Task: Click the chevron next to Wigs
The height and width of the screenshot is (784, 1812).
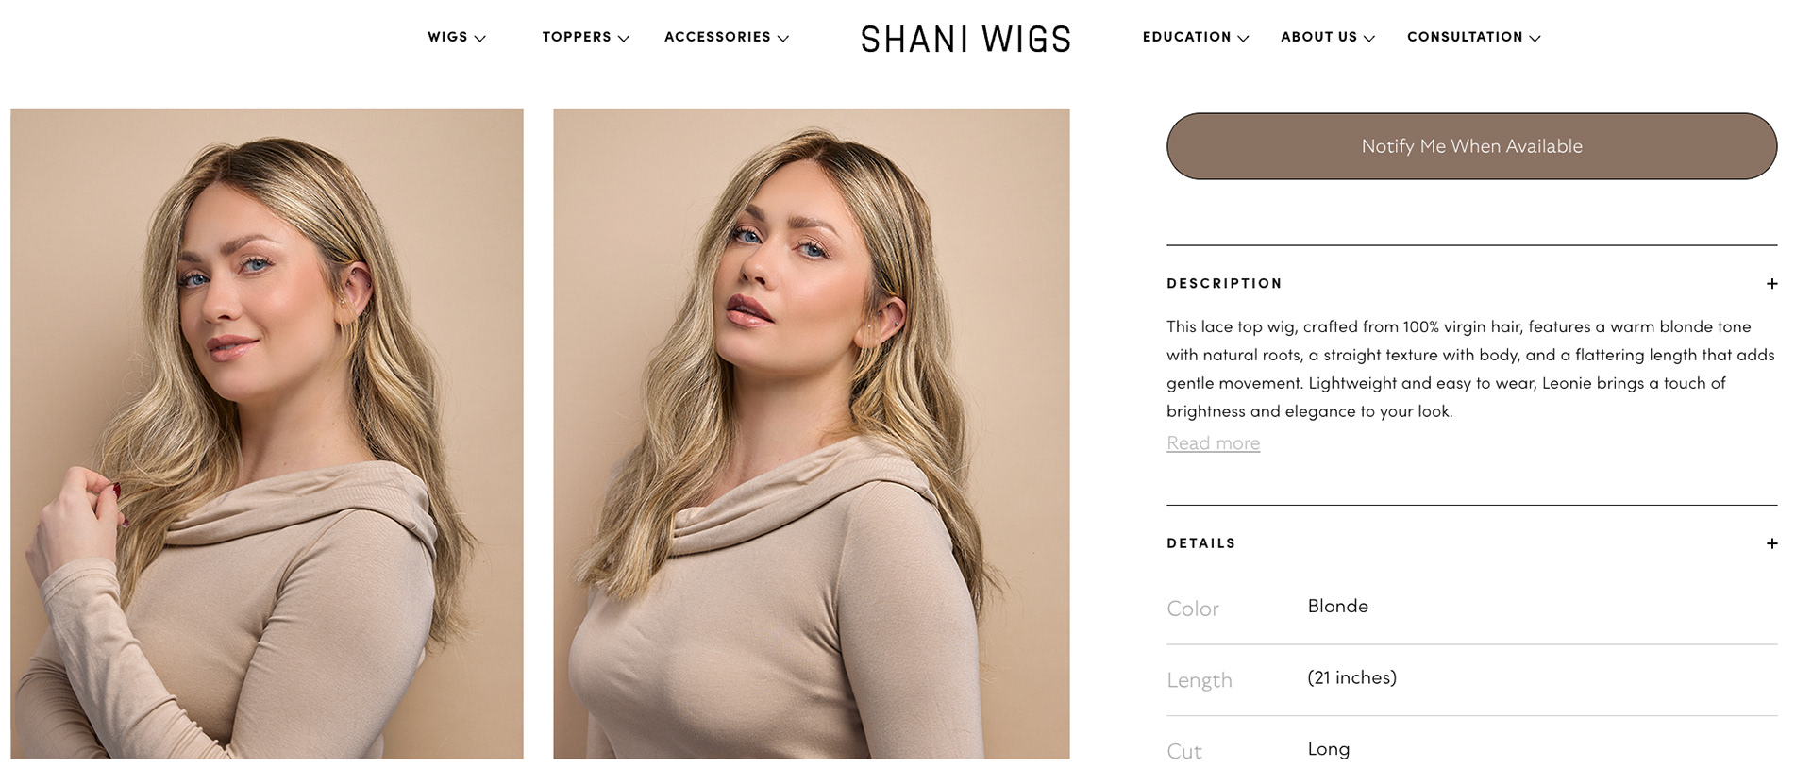Action: click(x=479, y=39)
